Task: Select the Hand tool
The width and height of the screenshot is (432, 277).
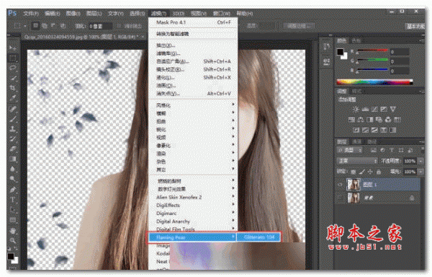Action: click(x=13, y=230)
